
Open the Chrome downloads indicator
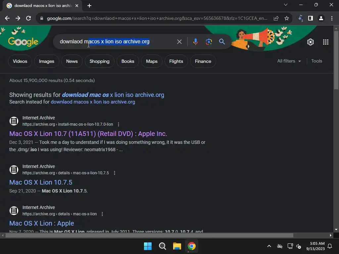click(x=301, y=19)
